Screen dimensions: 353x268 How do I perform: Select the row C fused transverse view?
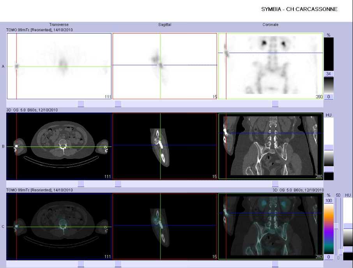(59, 226)
